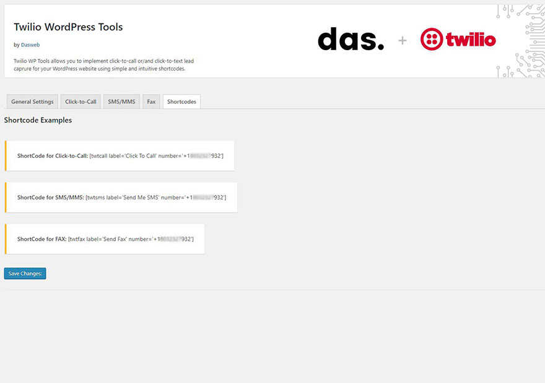The height and width of the screenshot is (383, 545).
Task: Click the Save Changes button
Action: coord(25,273)
